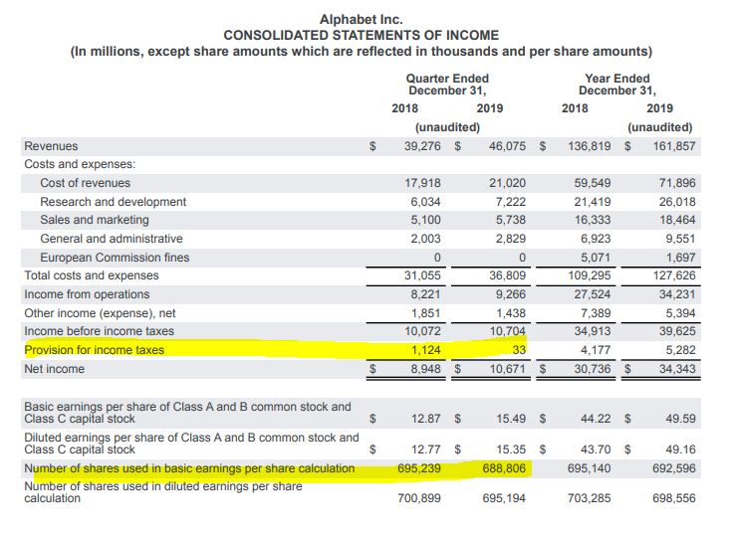Select cost of revenues value 71,896
Image resolution: width=737 pixels, height=539 pixels.
click(x=677, y=183)
